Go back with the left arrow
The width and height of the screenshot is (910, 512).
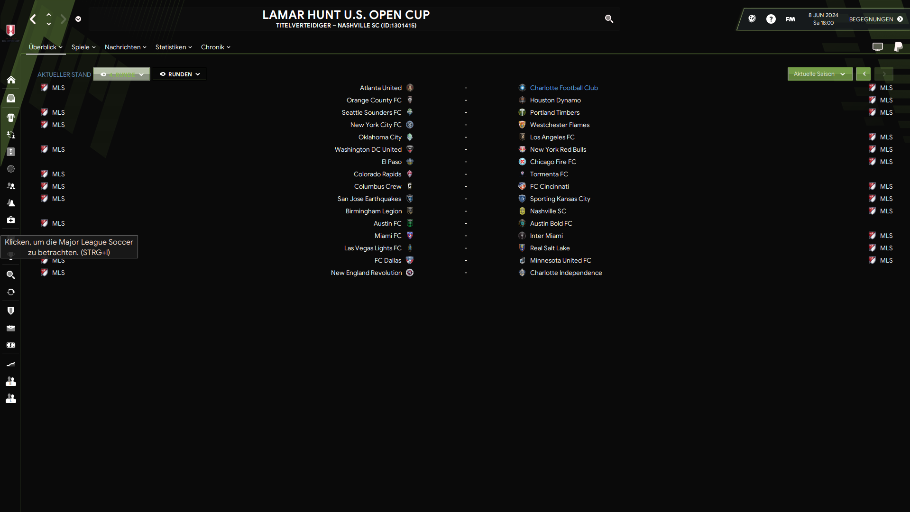(x=33, y=19)
